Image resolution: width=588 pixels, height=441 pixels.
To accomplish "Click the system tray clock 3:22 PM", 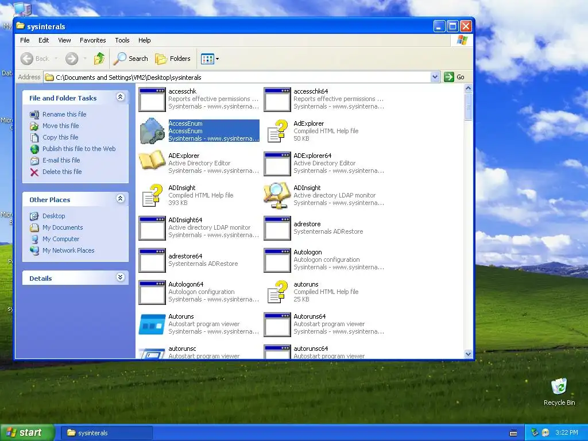I will [x=567, y=433].
